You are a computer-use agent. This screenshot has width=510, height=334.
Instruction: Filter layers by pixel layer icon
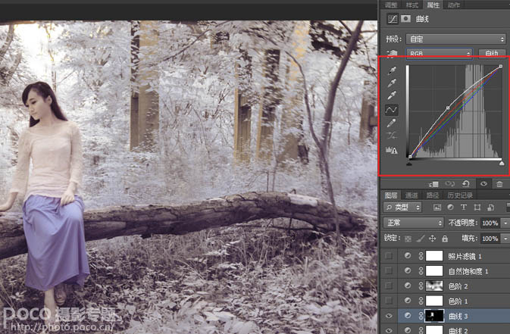pos(437,208)
